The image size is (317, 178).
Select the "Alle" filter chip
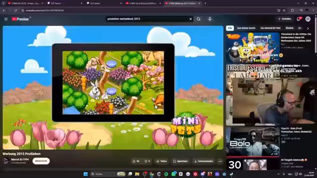[x=230, y=28]
